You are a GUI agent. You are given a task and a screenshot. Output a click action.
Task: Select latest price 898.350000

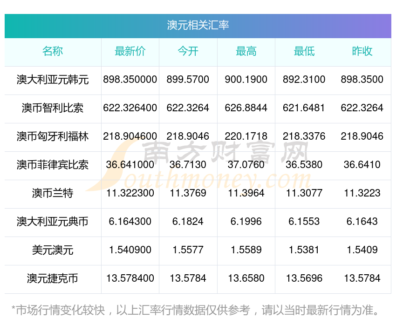tap(130, 80)
